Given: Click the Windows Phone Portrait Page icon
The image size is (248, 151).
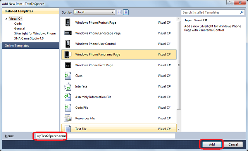Looking at the screenshot, I should pos(68,22).
